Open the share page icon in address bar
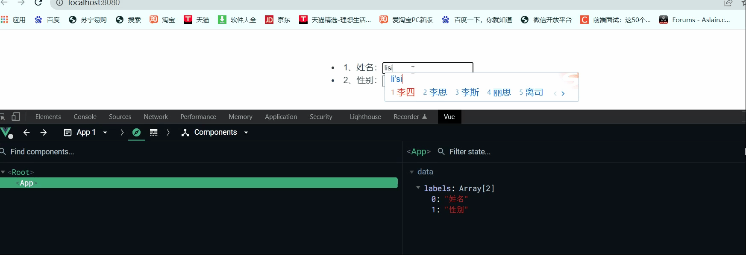746x255 pixels. coord(728,3)
